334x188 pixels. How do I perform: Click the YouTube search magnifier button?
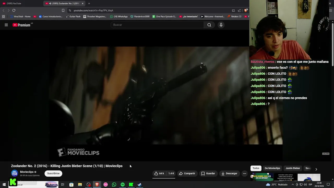(209, 25)
